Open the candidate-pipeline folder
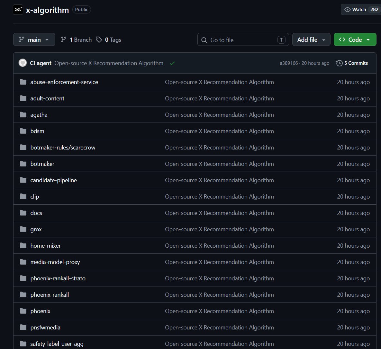The image size is (381, 349). pyautogui.click(x=53, y=180)
